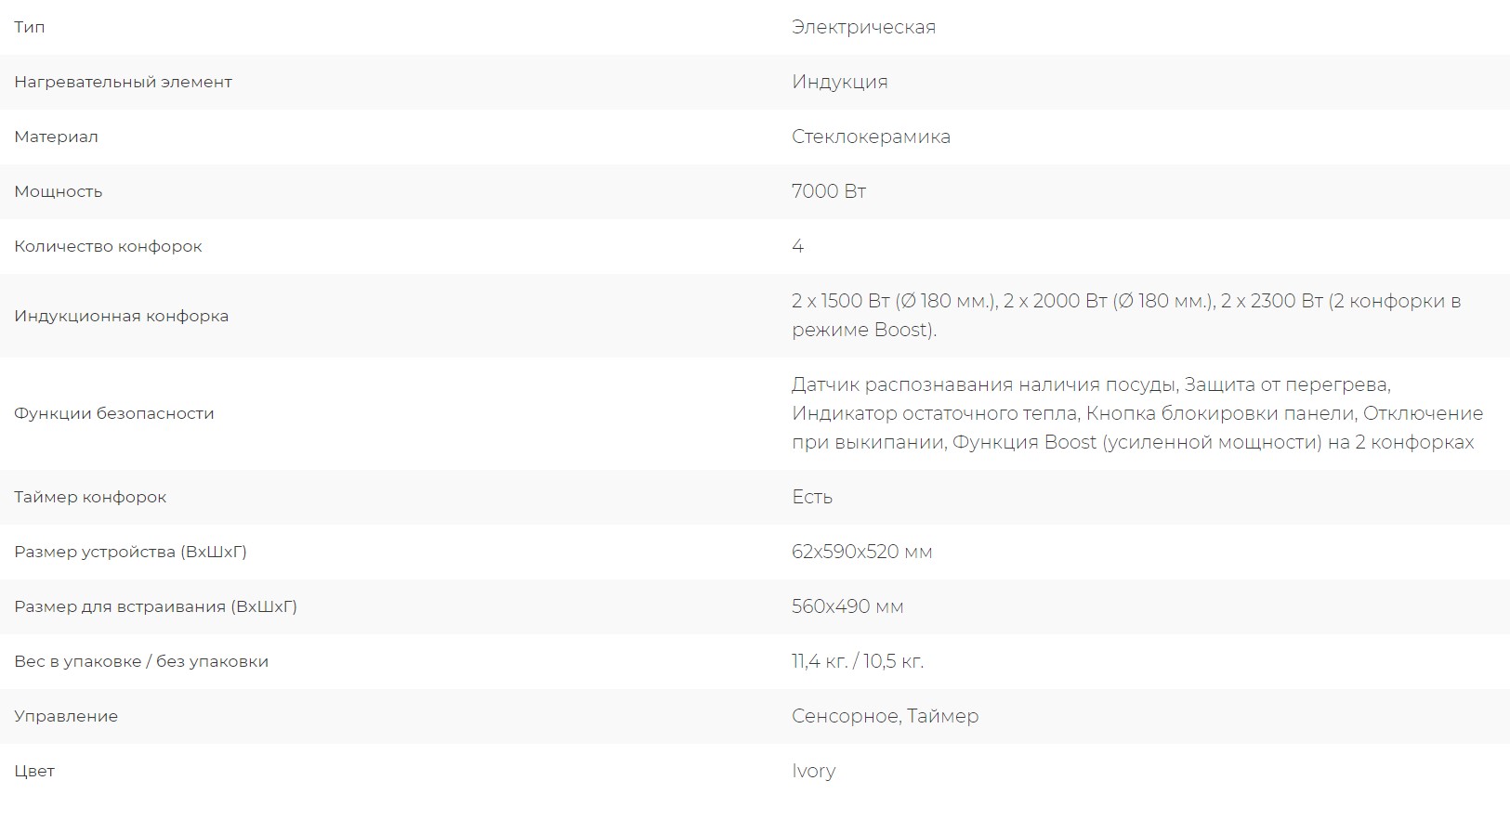Click the "62x590x520 мм" device size value

861,552
